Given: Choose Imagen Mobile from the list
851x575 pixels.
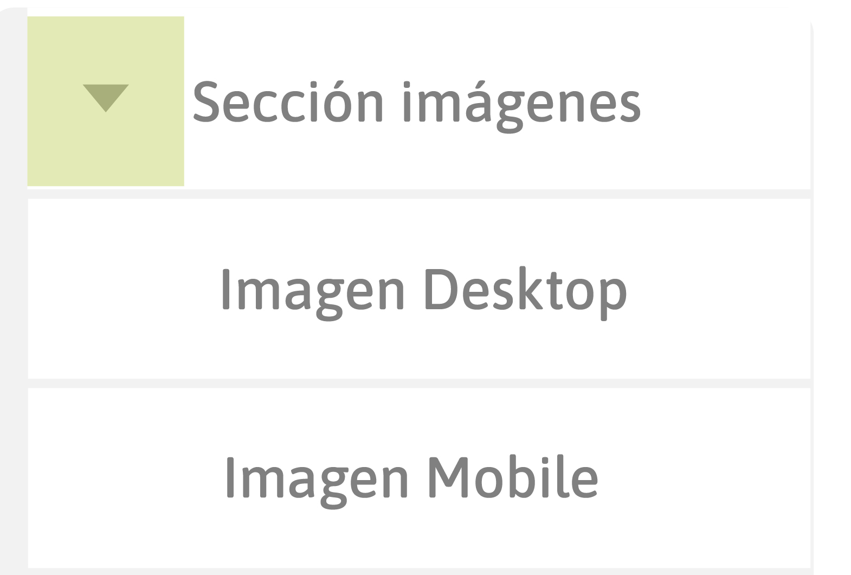Looking at the screenshot, I should (x=412, y=477).
